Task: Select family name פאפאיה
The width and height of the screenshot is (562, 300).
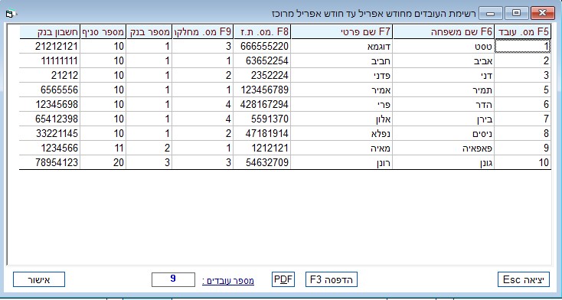Action: 444,148
